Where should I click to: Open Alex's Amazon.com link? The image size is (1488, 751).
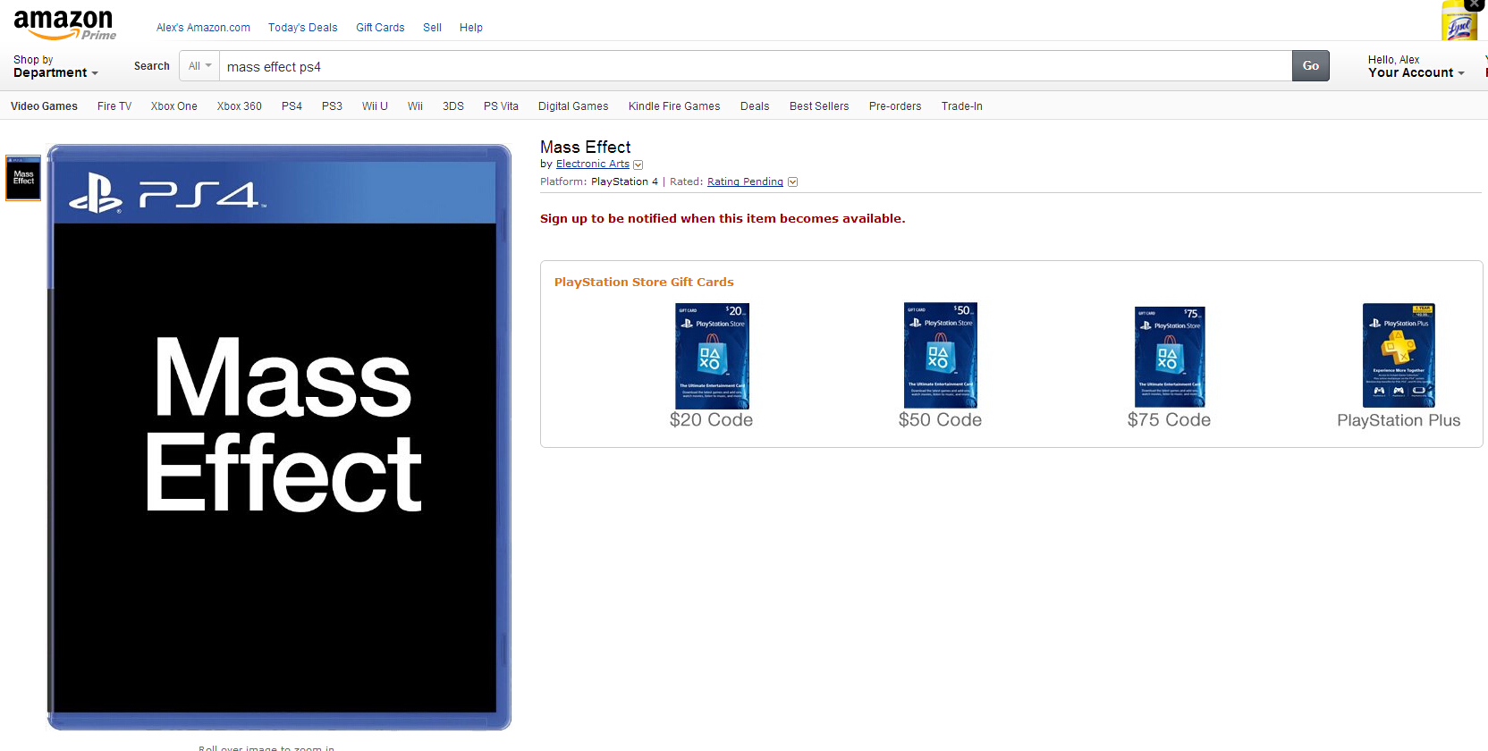click(203, 28)
